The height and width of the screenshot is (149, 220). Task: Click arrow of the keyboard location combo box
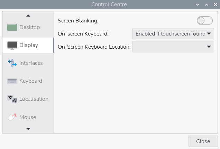point(209,47)
